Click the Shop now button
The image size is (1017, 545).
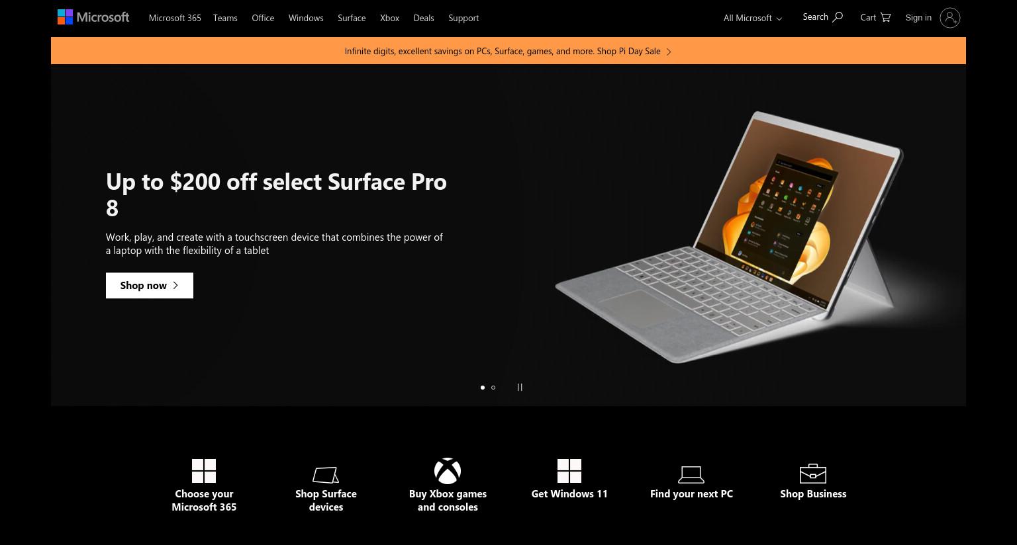(x=150, y=286)
